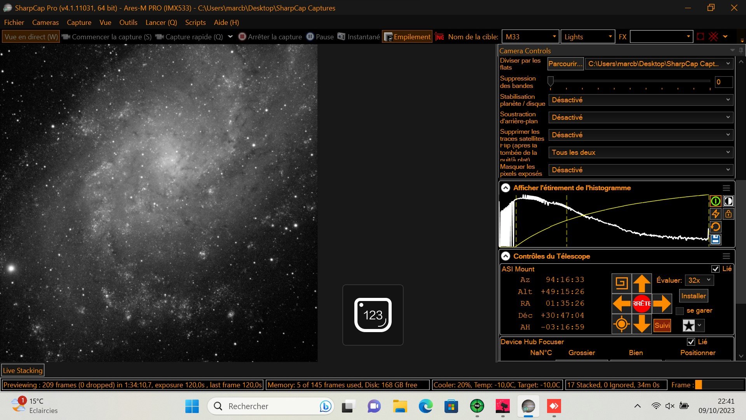Open histogram panel hamburger menu

coord(726,188)
